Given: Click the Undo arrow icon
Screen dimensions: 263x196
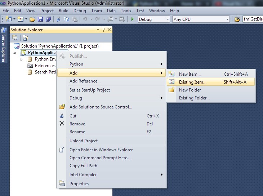Looking at the screenshot, I should point(85,19).
